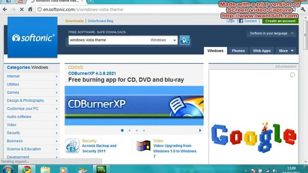Screen dimensions: 308x173
Task: Select the Windows platform tab
Action: [x=216, y=51]
